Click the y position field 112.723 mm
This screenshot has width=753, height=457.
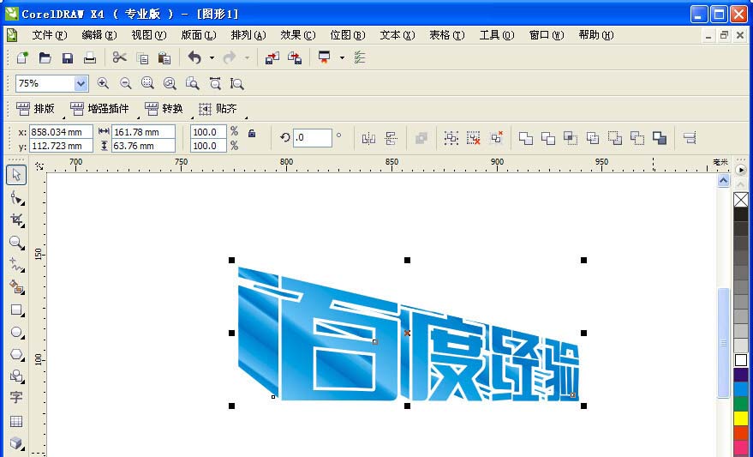pos(61,146)
